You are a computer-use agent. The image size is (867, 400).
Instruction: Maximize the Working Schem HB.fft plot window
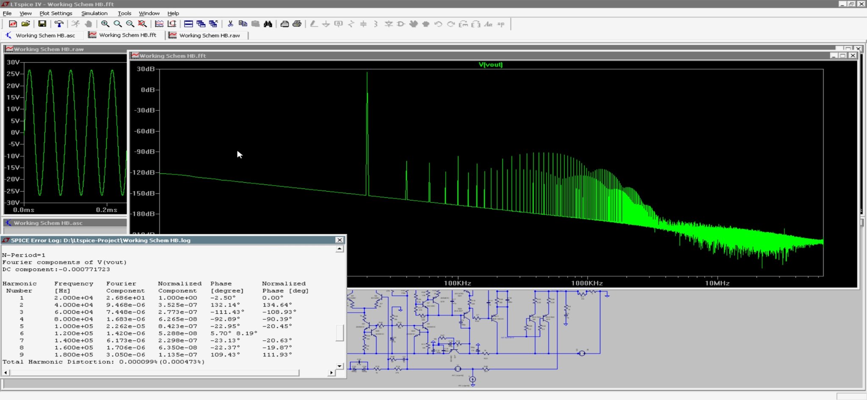point(843,55)
